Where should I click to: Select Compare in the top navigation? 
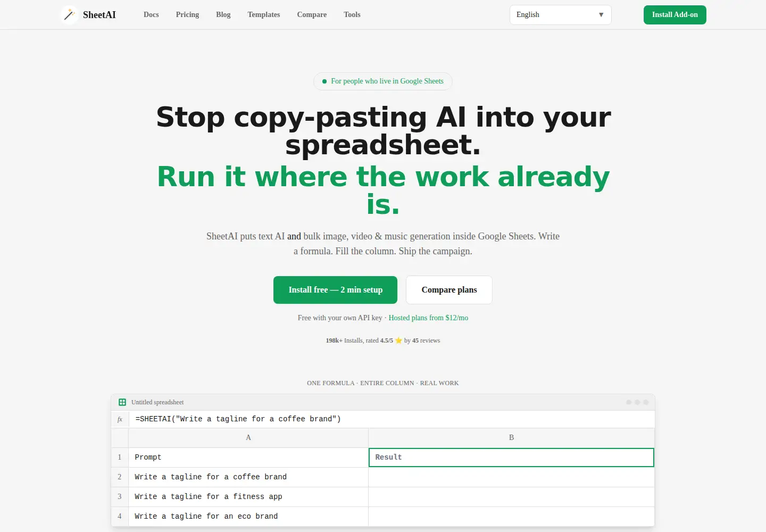[312, 15]
